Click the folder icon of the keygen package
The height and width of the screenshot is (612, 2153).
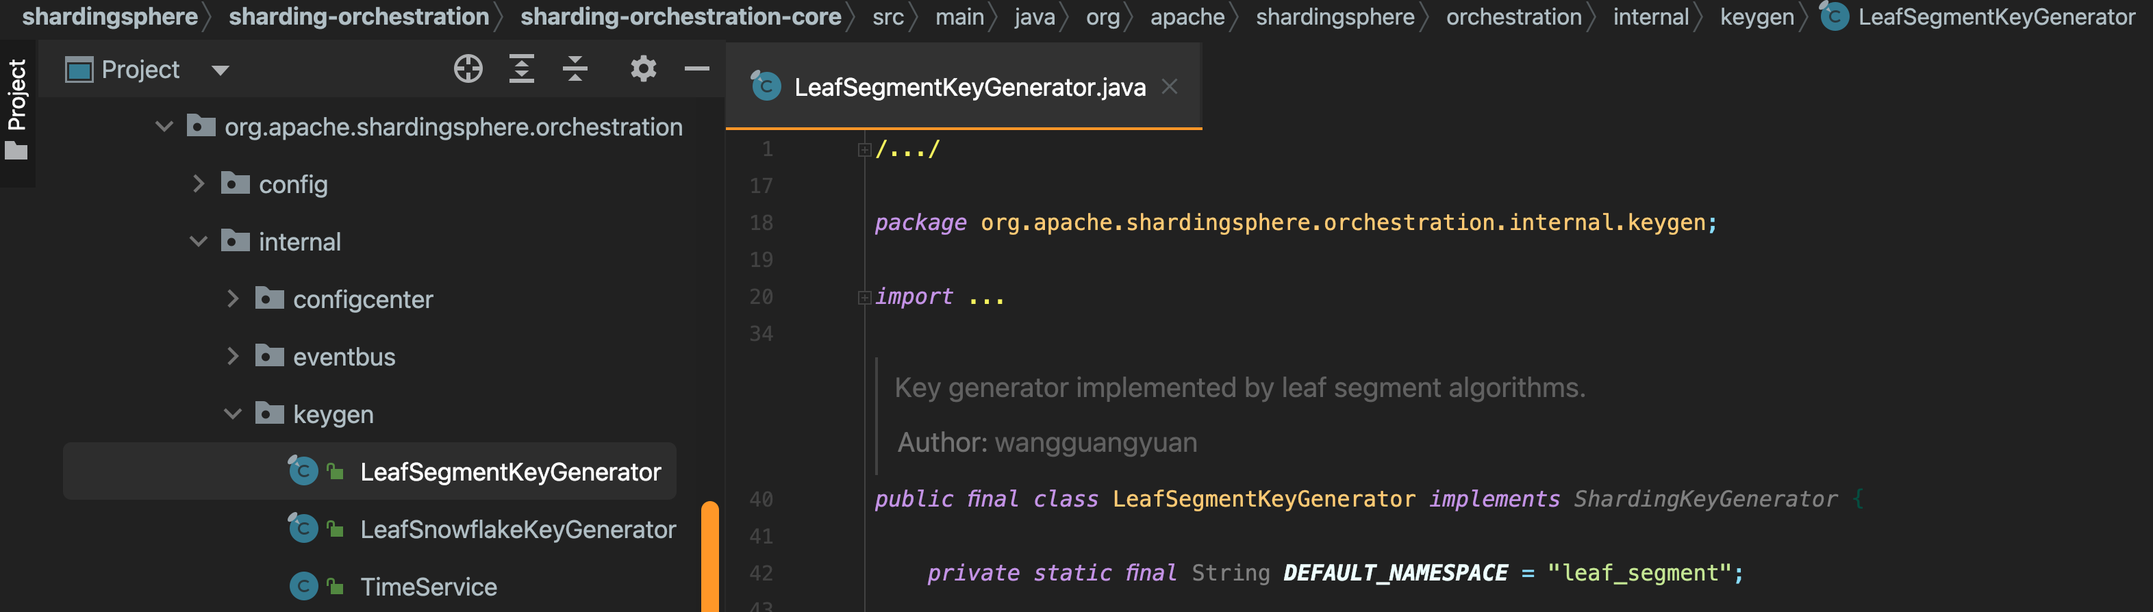tap(269, 413)
